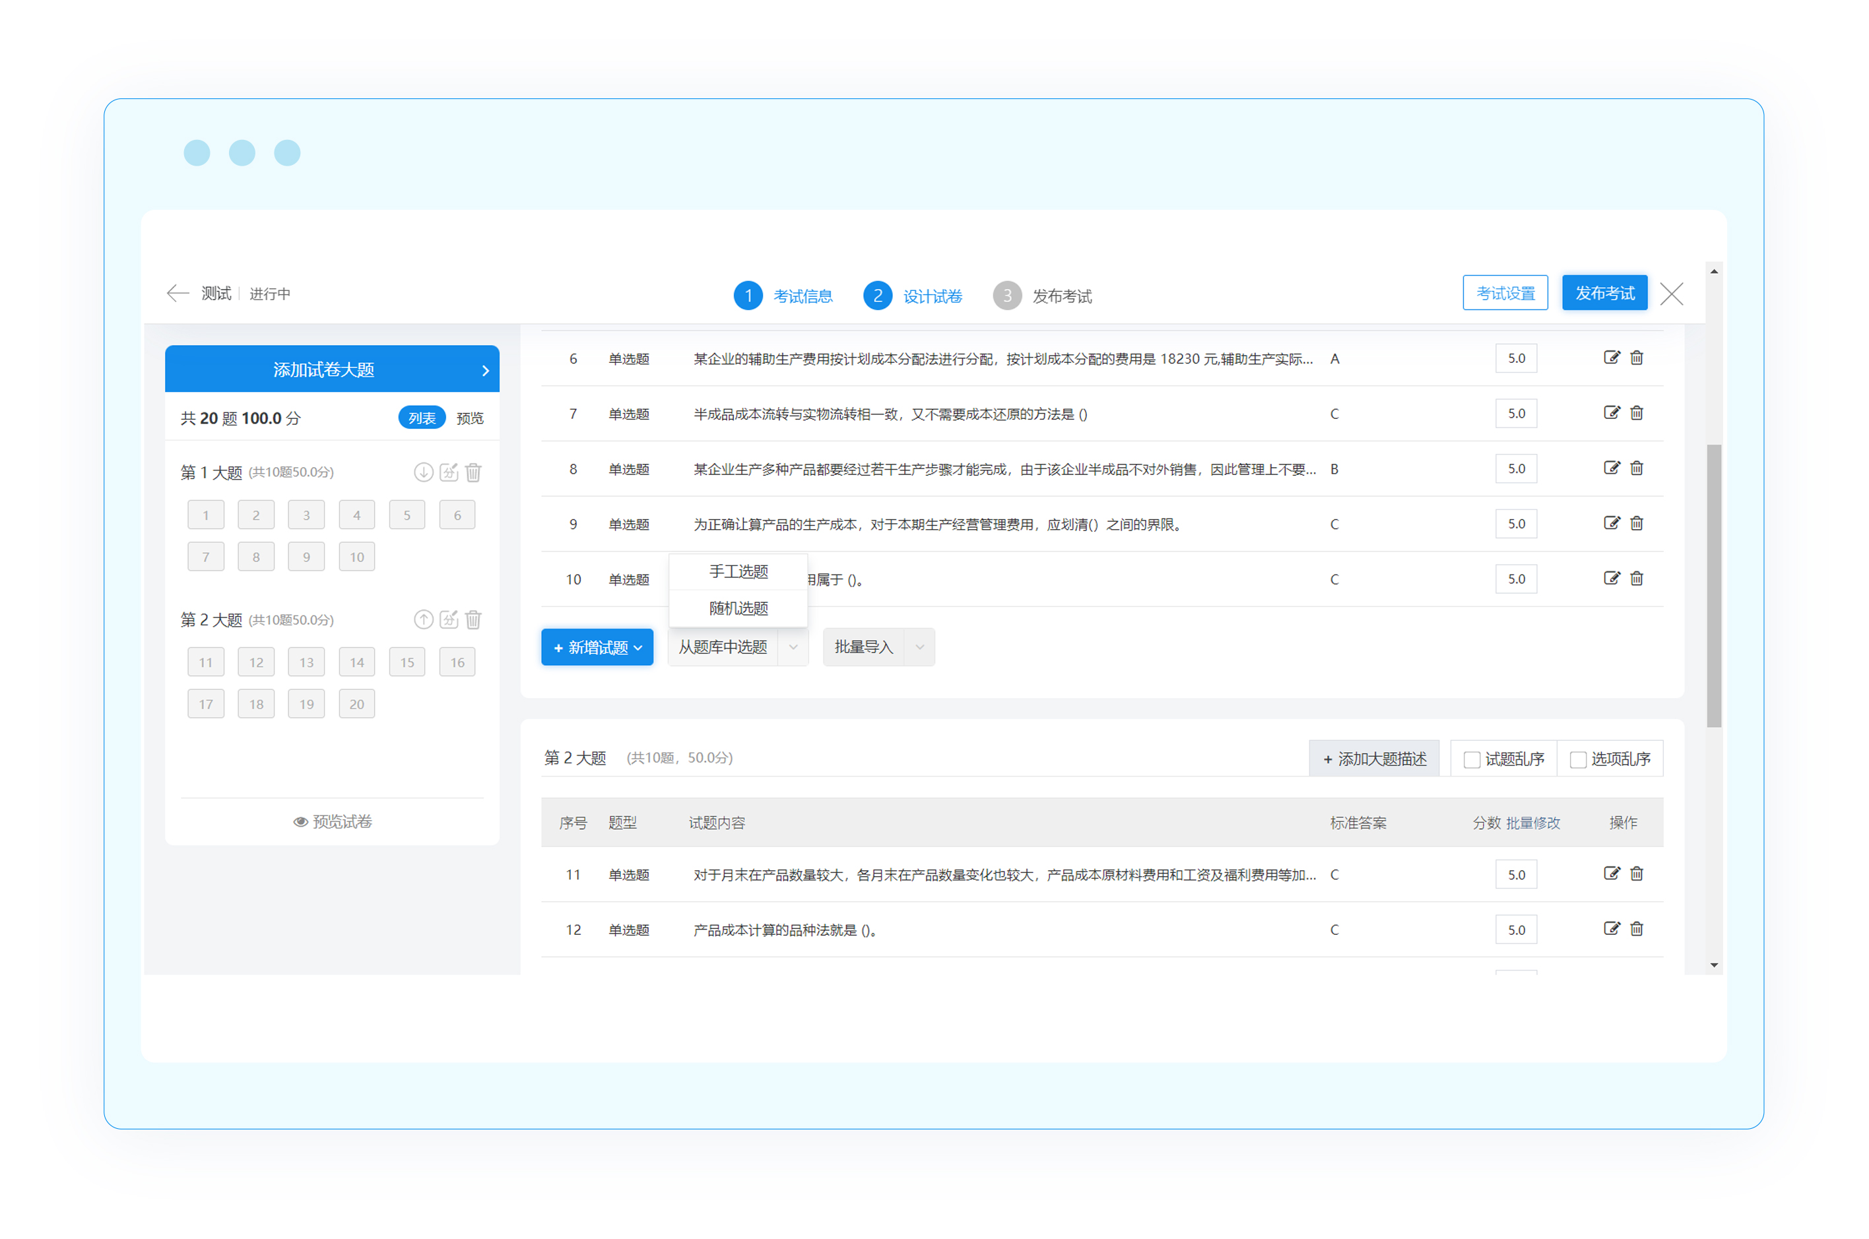Open 考试设置 settings button
This screenshot has width=1869, height=1239.
[x=1504, y=293]
